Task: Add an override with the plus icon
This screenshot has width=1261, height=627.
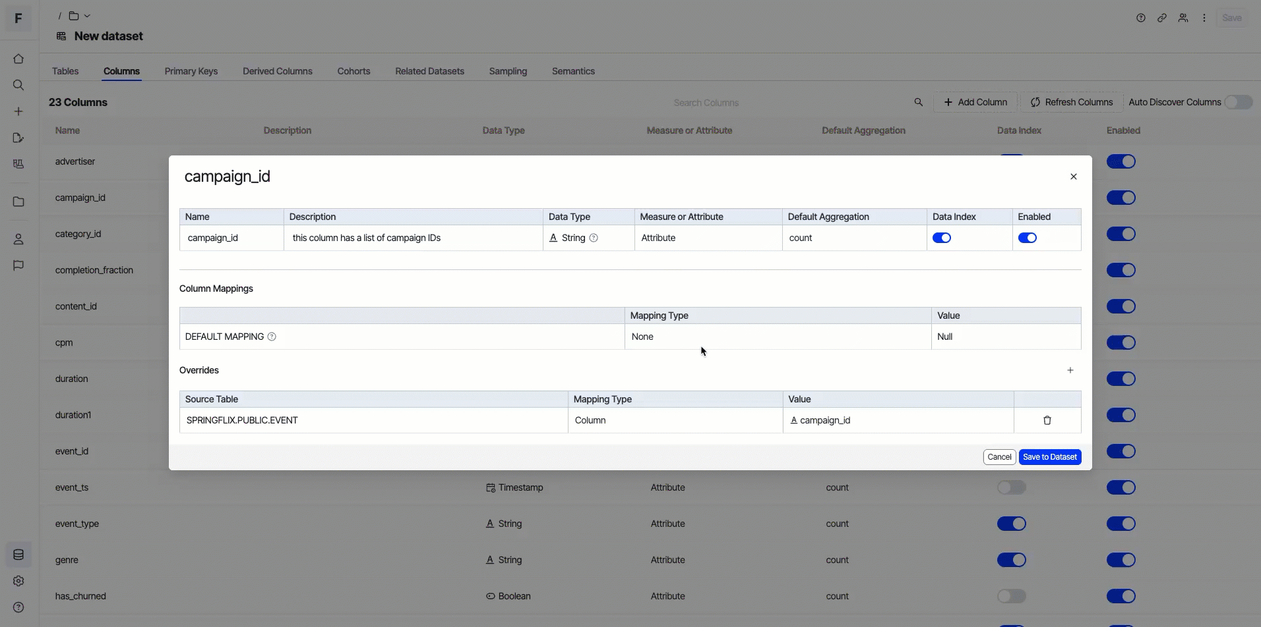Action: [x=1070, y=370]
